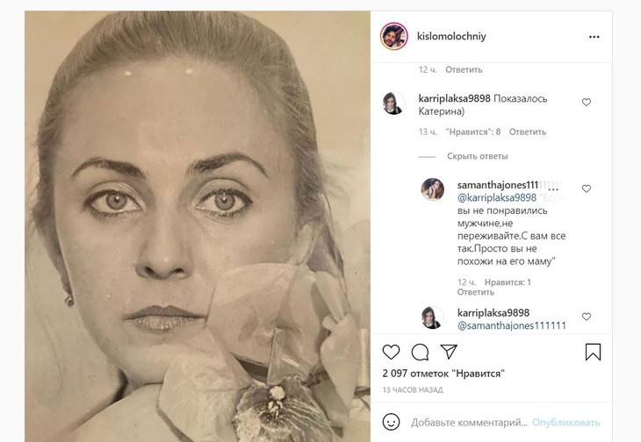Open the three-dot post options menu
The height and width of the screenshot is (442, 641).
click(594, 37)
